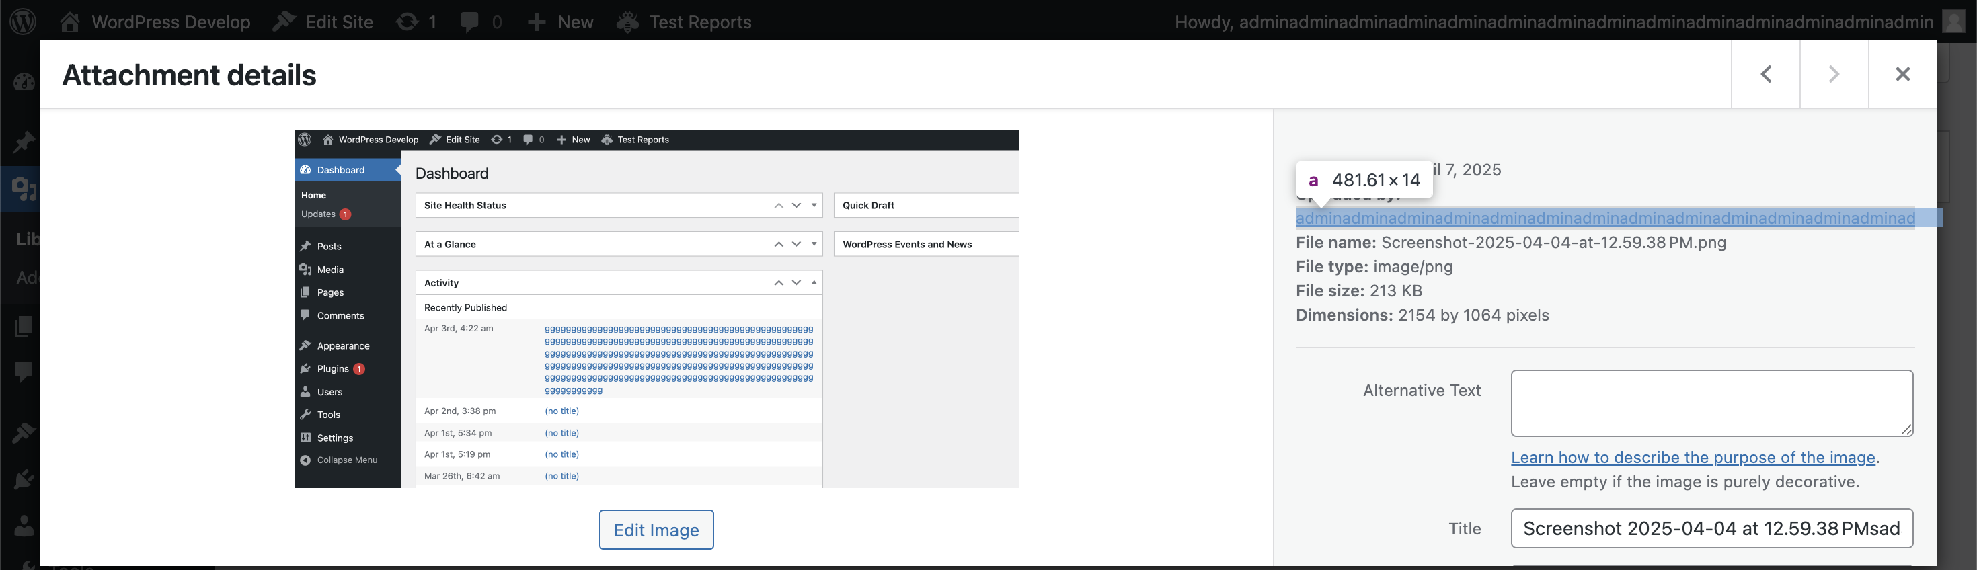Viewport: 1977px width, 570px height.
Task: Open the comments bubble showing 0
Action: (x=481, y=22)
